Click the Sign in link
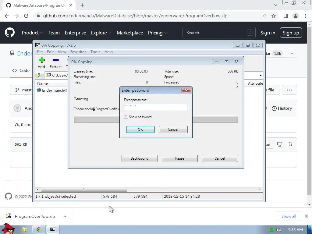 click(x=268, y=33)
